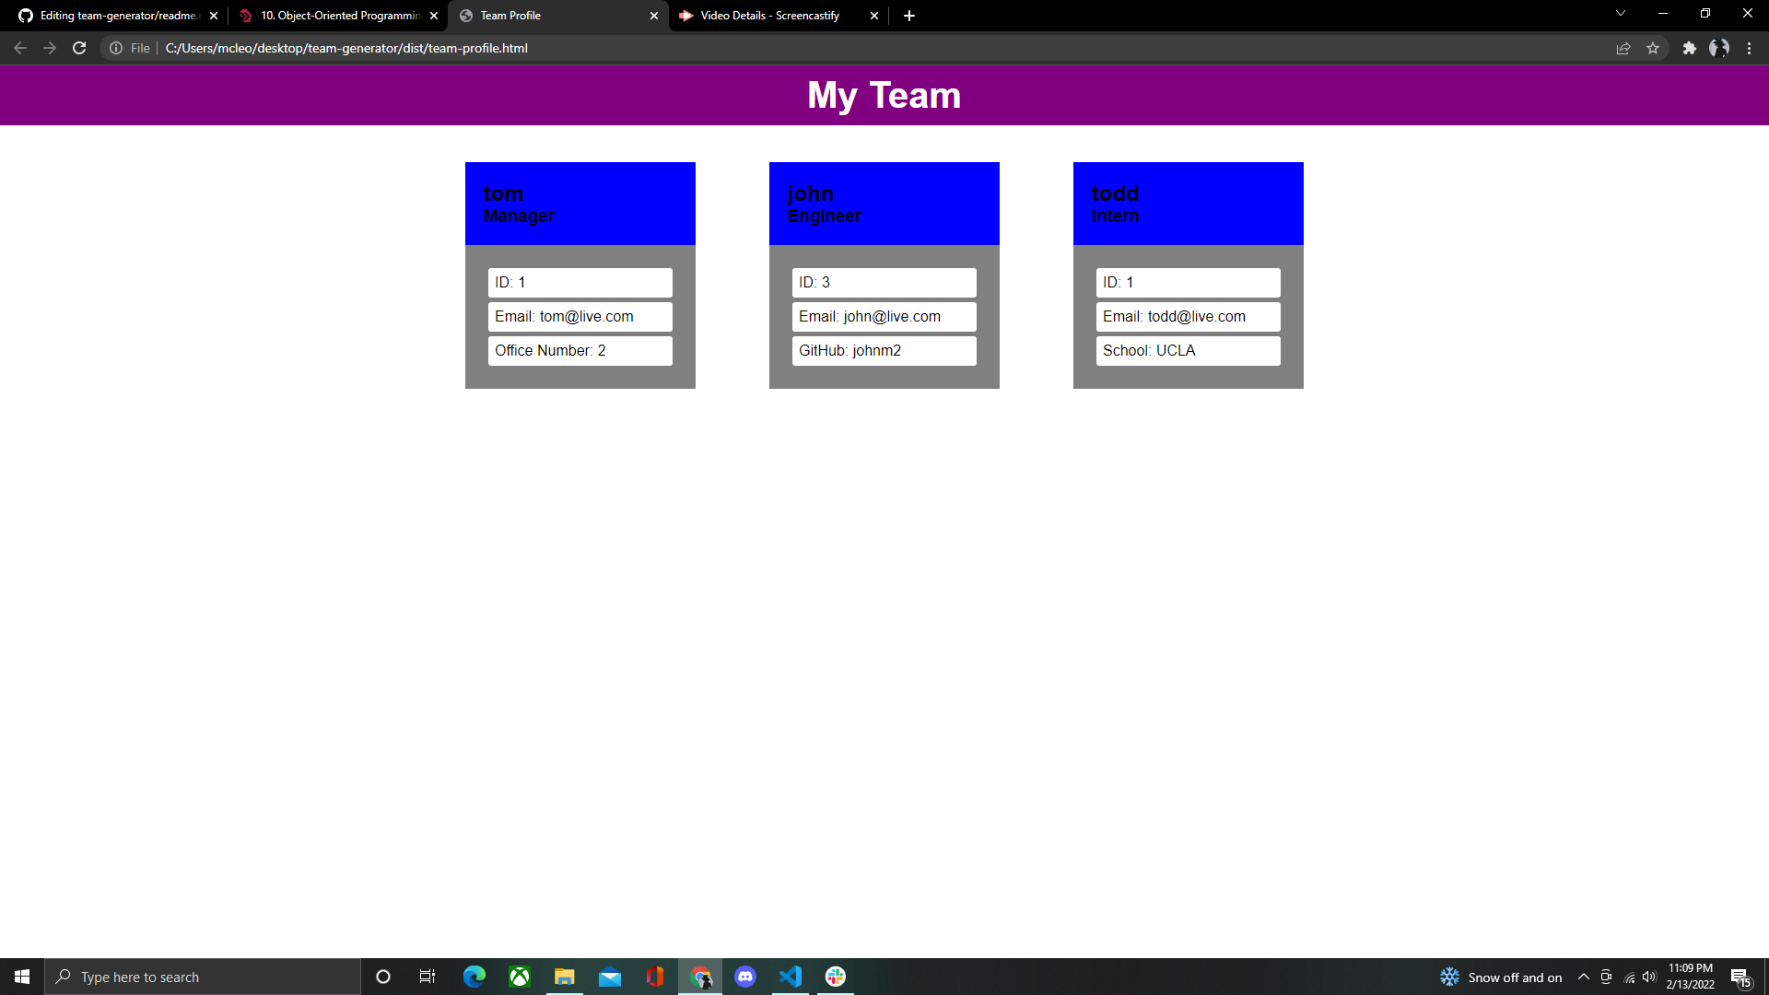Image resolution: width=1769 pixels, height=995 pixels.
Task: Toggle the Snow off and on tray feature
Action: (1450, 977)
